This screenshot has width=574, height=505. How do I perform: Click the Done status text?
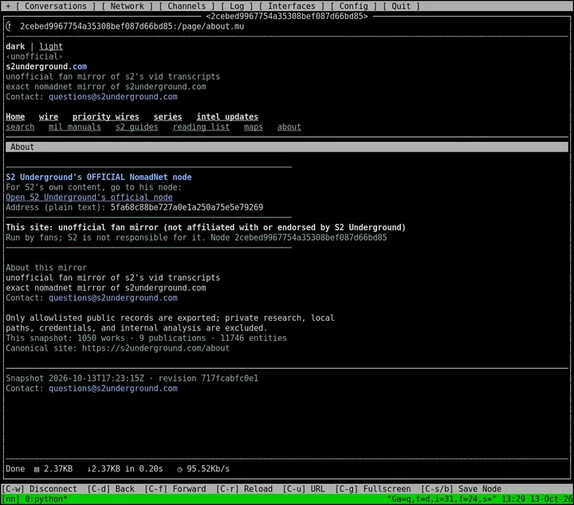point(15,469)
